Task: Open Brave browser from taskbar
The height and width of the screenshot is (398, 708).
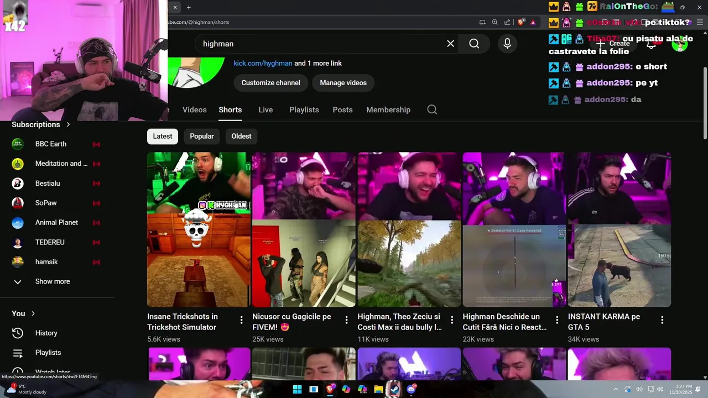Action: click(x=330, y=389)
